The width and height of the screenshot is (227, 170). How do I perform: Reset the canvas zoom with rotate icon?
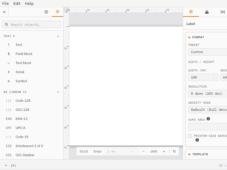(175, 151)
